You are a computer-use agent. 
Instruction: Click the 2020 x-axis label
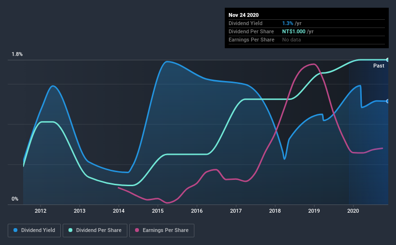coord(353,211)
